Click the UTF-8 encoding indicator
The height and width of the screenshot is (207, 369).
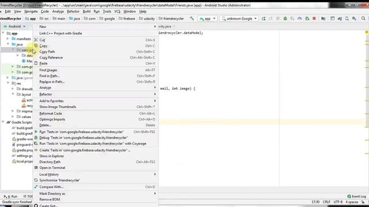click(338, 202)
